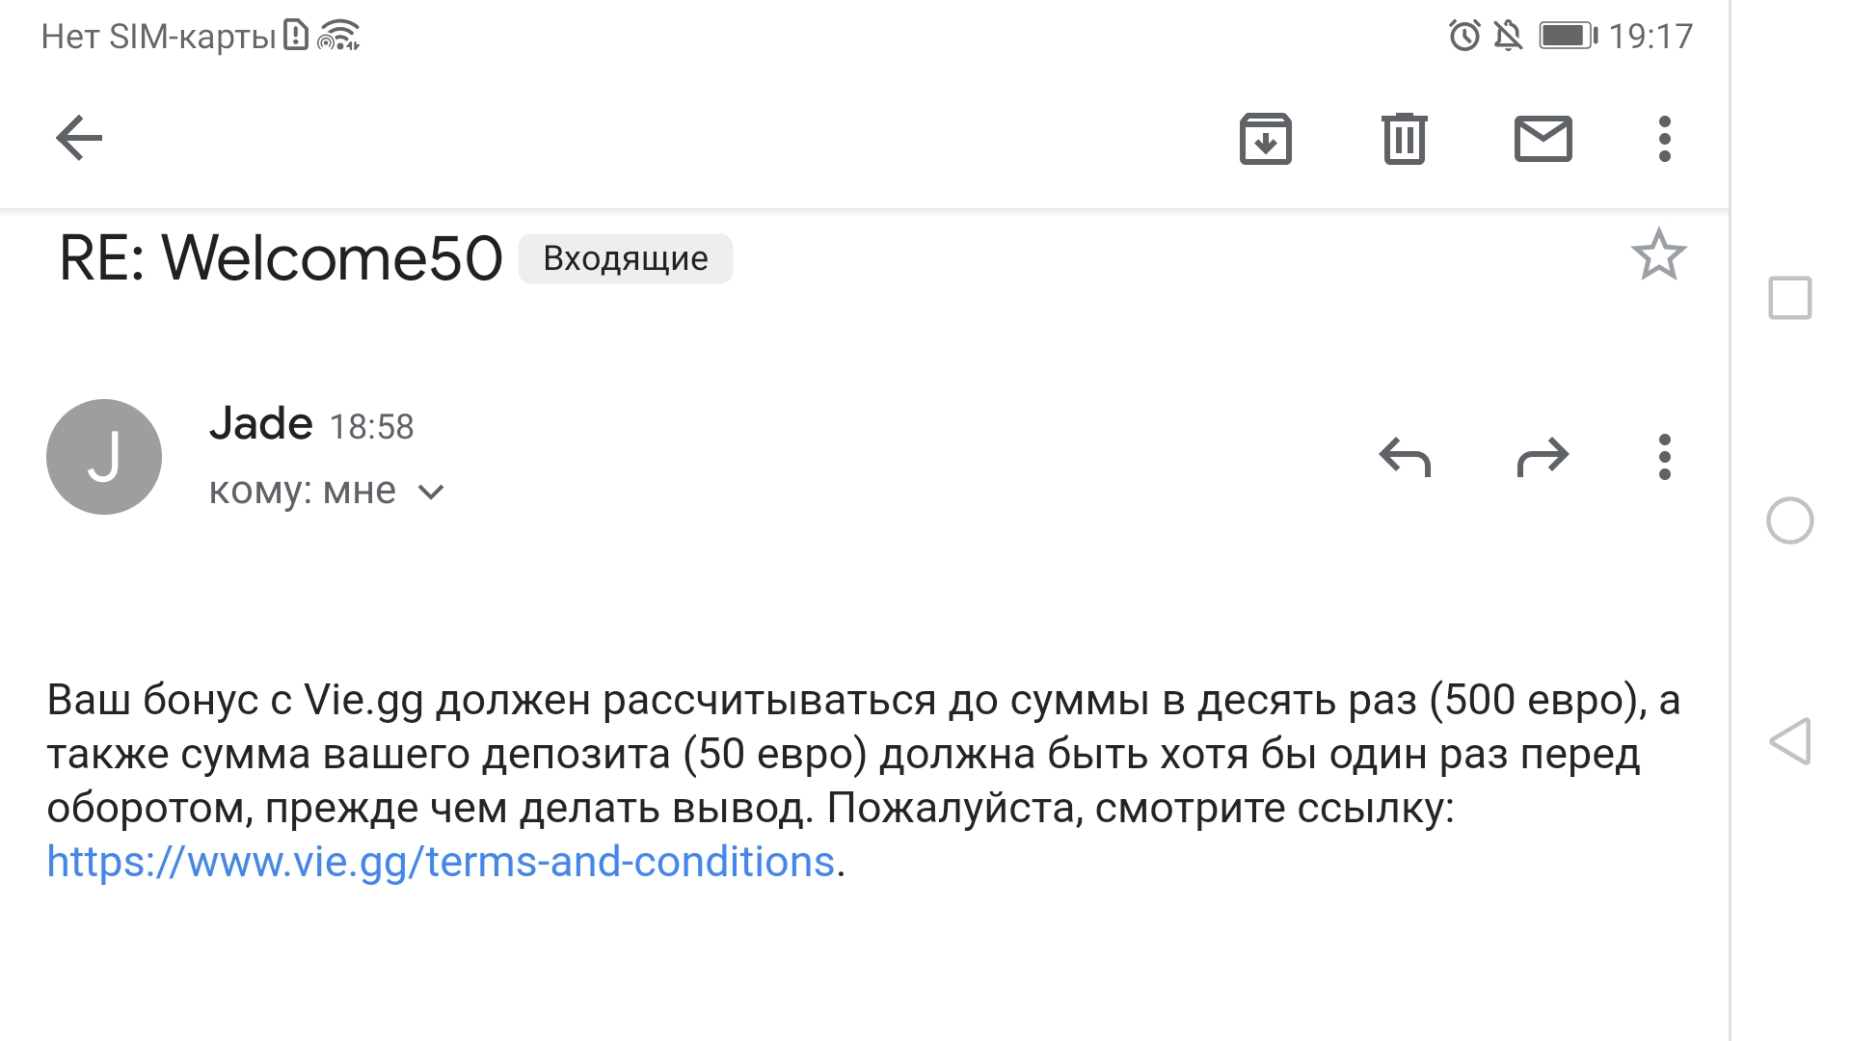Image resolution: width=1851 pixels, height=1041 pixels.
Task: Delete the email with trash icon
Action: [1404, 139]
